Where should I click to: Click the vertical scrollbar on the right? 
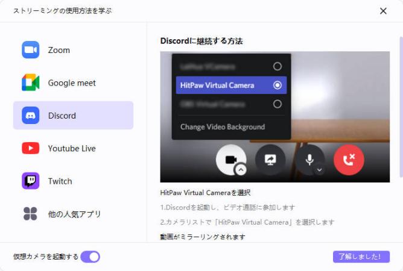(401, 107)
